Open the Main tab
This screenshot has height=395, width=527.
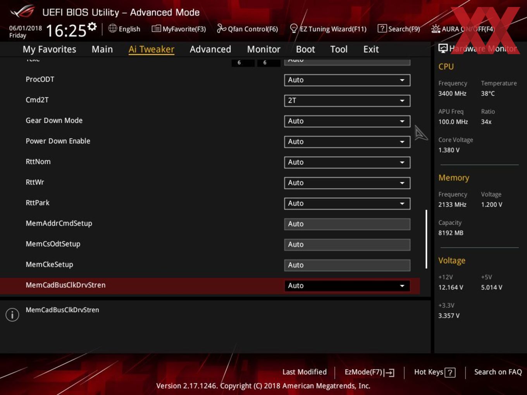(x=102, y=49)
